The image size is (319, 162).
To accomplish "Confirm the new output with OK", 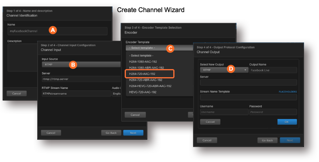I will pyautogui.click(x=287, y=122).
